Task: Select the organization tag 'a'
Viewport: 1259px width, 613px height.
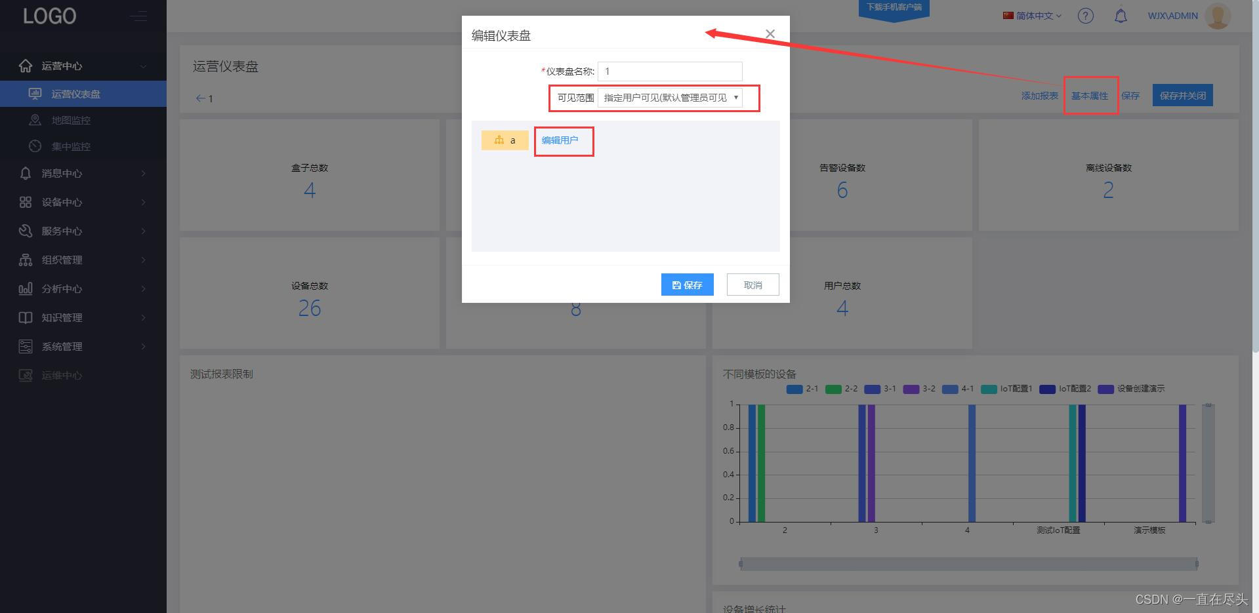Action: tap(505, 140)
